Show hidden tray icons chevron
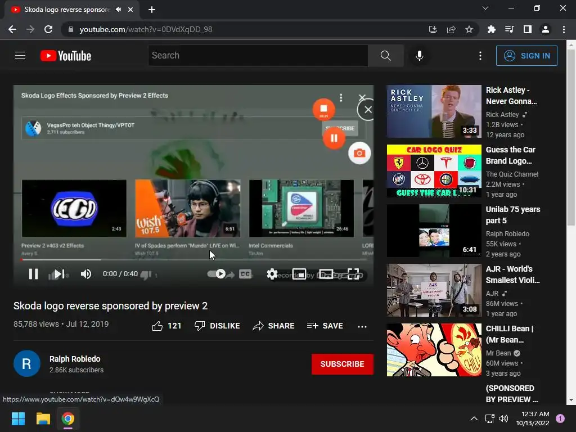This screenshot has height=432, width=576. pyautogui.click(x=474, y=418)
